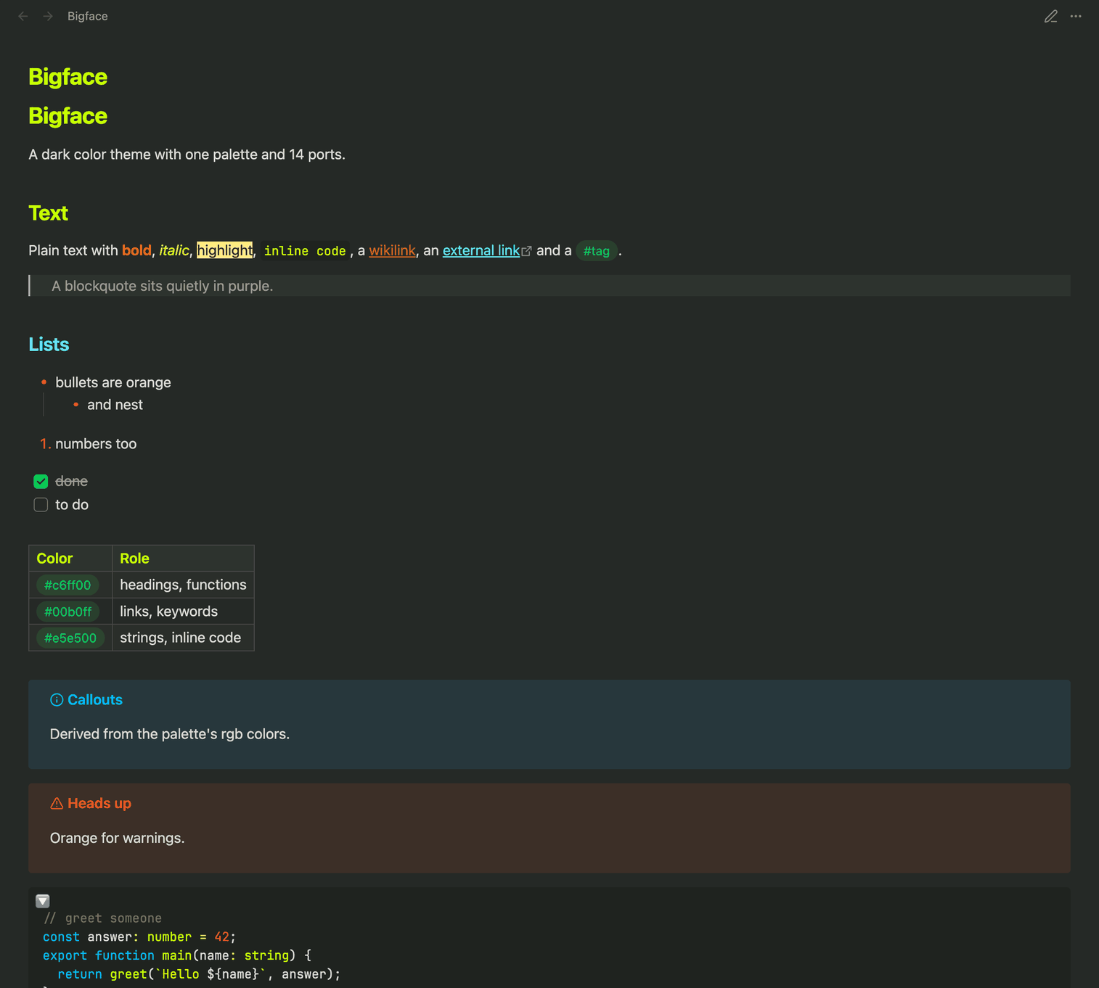This screenshot has width=1099, height=988.
Task: Click the 'Orange for warnings.' text
Action: tap(118, 838)
